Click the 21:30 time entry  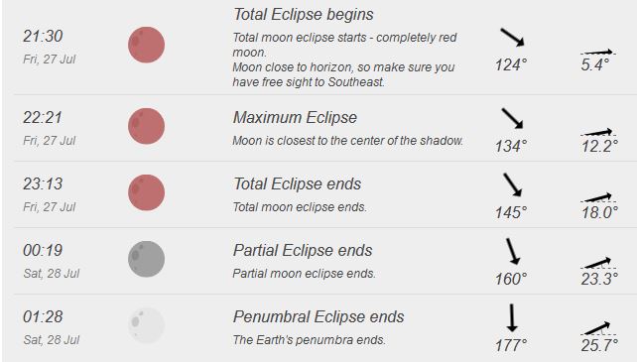coord(43,36)
